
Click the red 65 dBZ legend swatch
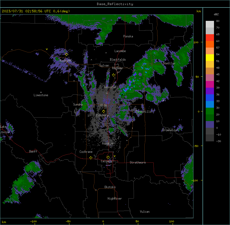coord(210,37)
